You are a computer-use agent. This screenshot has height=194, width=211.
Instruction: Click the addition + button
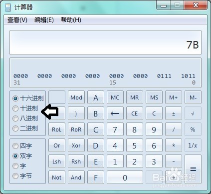point(174,177)
